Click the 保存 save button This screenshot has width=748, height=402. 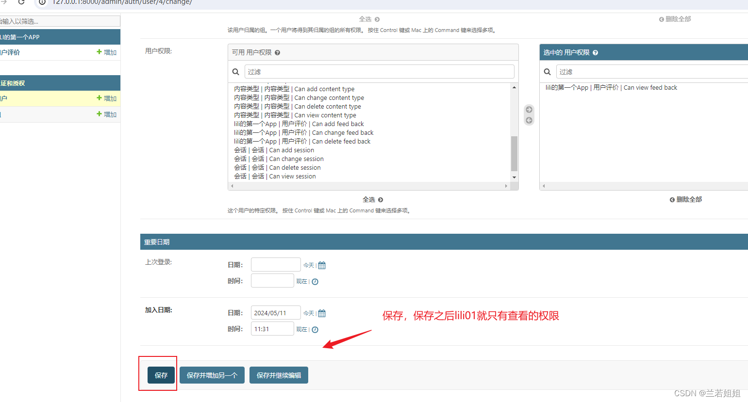[x=161, y=375]
